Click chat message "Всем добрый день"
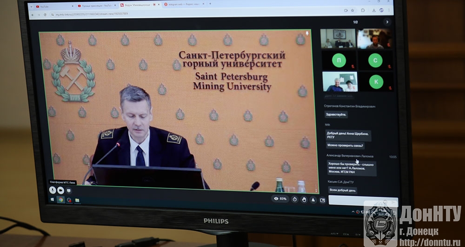Screen dimensions: 465x247 pos(342,190)
